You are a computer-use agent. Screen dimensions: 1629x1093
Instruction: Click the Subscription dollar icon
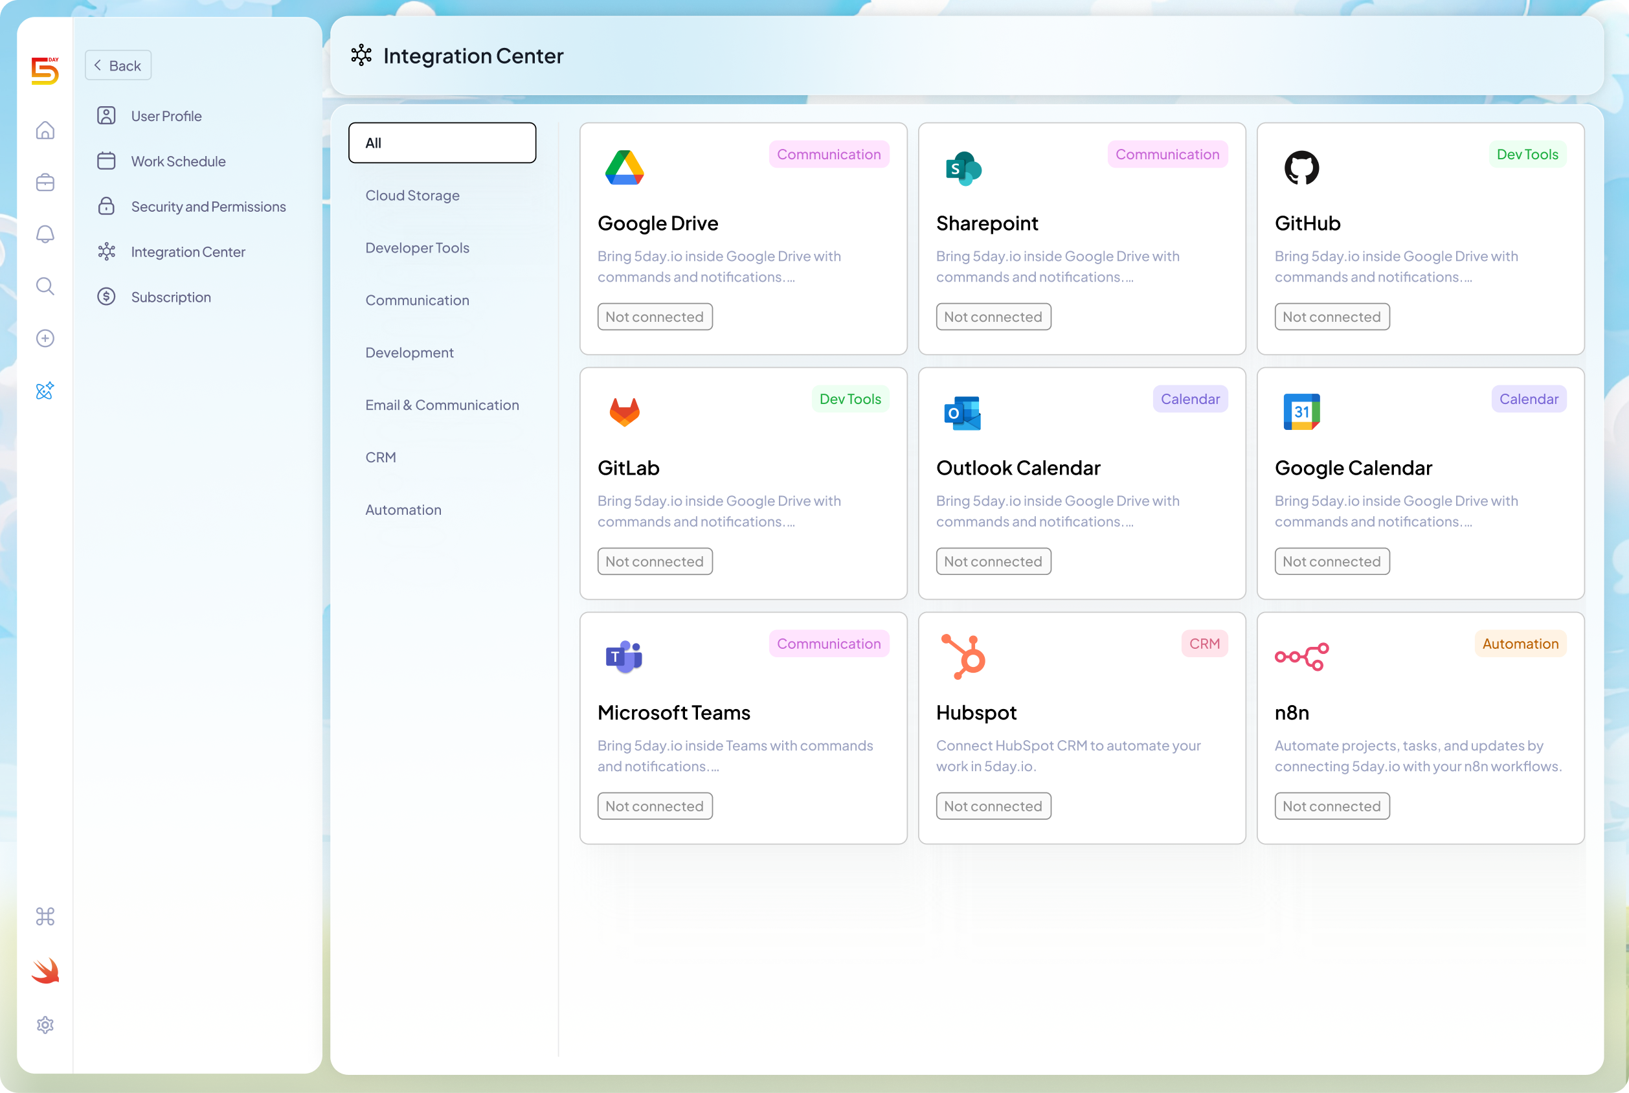point(106,297)
